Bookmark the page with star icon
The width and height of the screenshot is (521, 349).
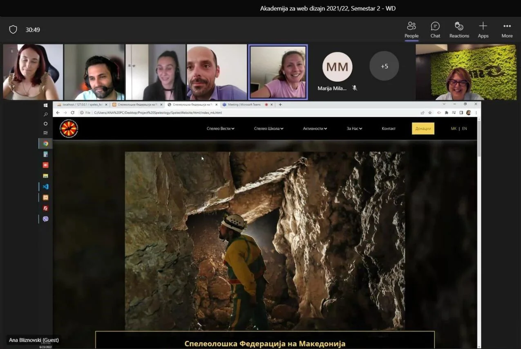[x=430, y=113]
